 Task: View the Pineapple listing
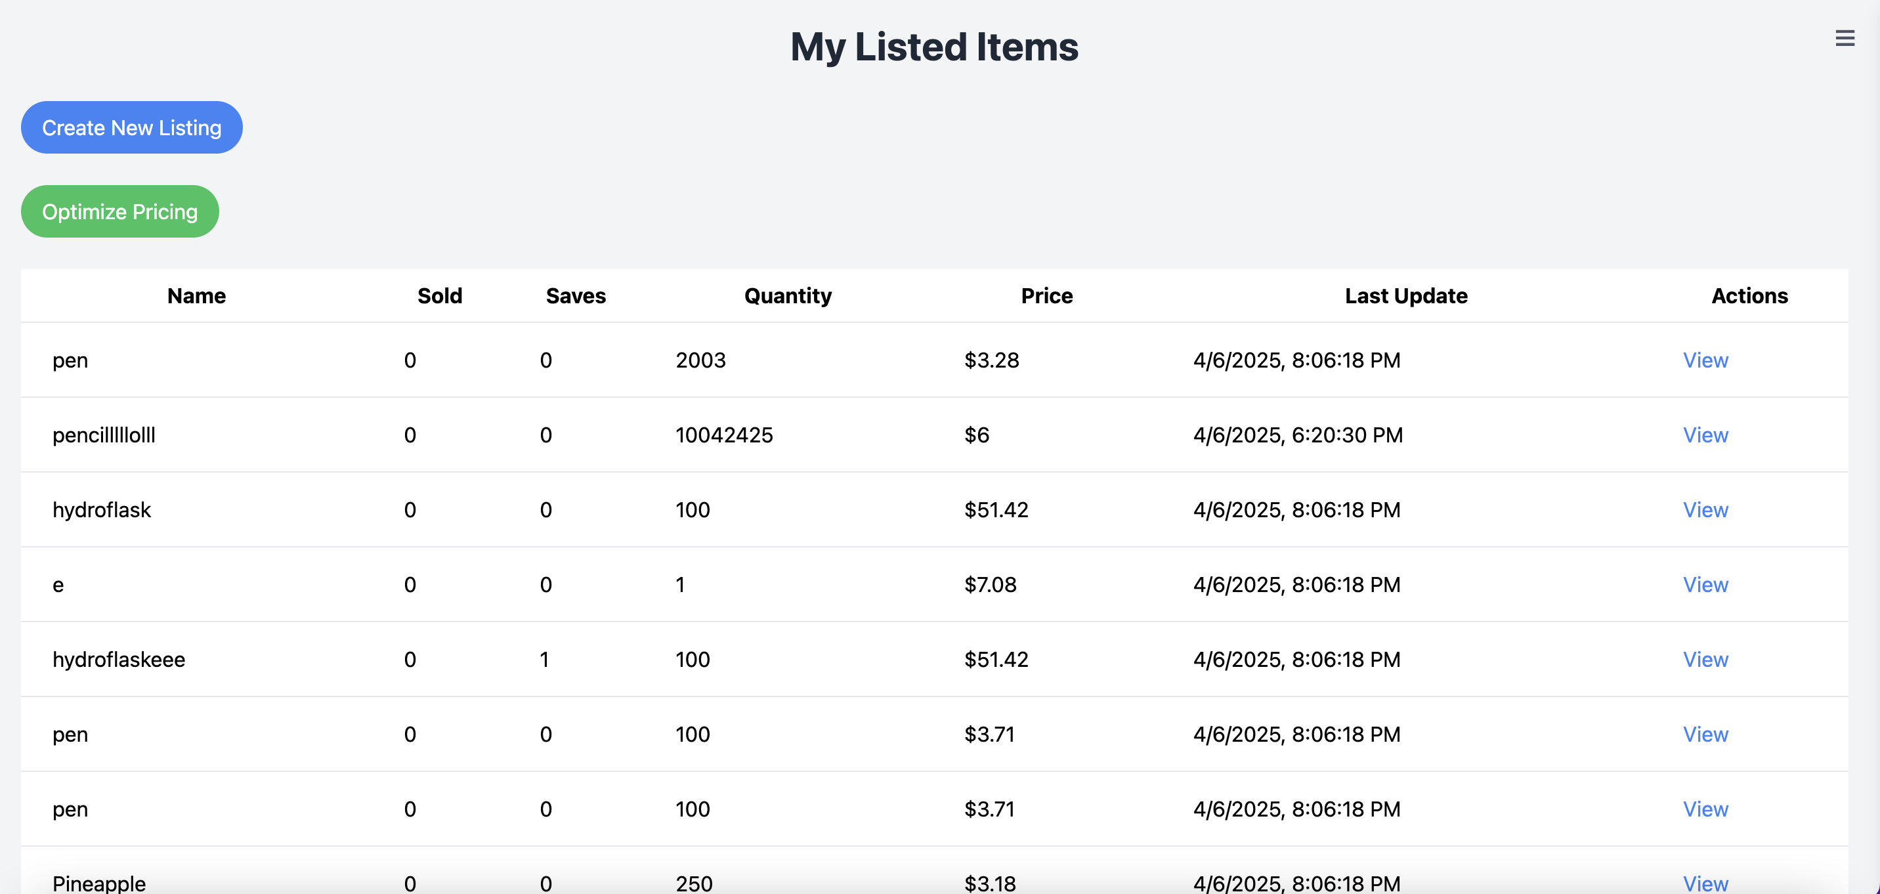pos(1705,882)
